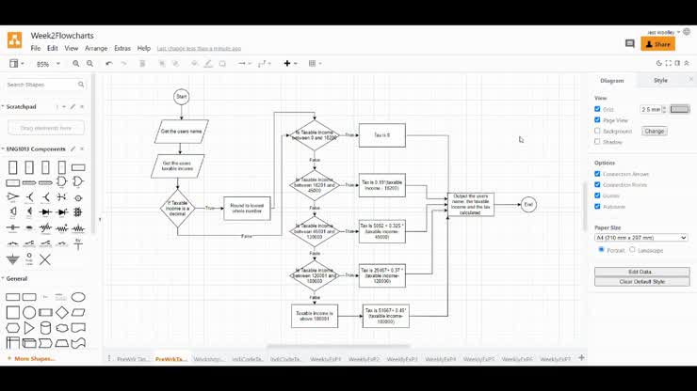Screen dimensions: 697x391
Task: Open the Paper Size A4 dropdown
Action: click(x=641, y=238)
